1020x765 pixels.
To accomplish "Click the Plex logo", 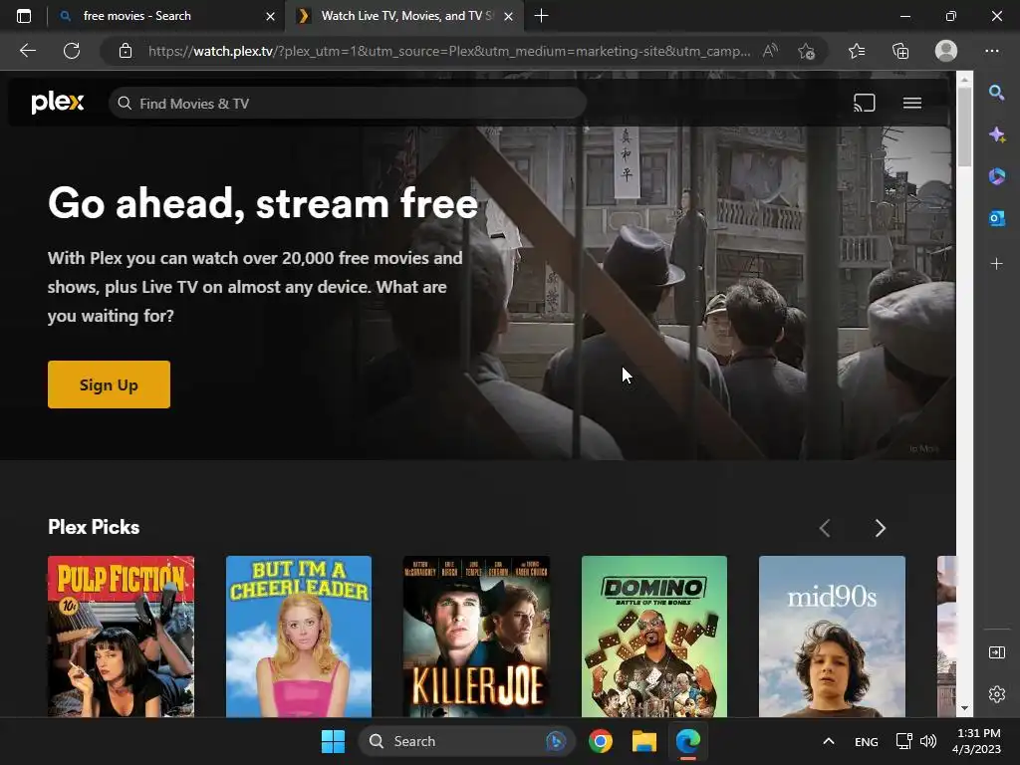I will (57, 103).
